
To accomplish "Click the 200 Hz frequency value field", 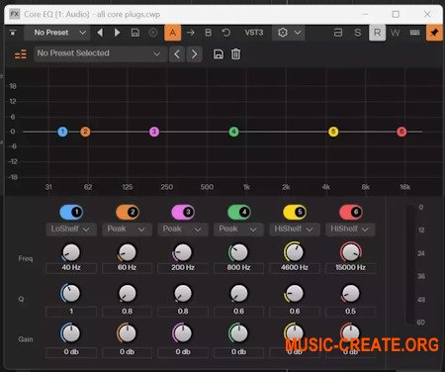I will (183, 268).
